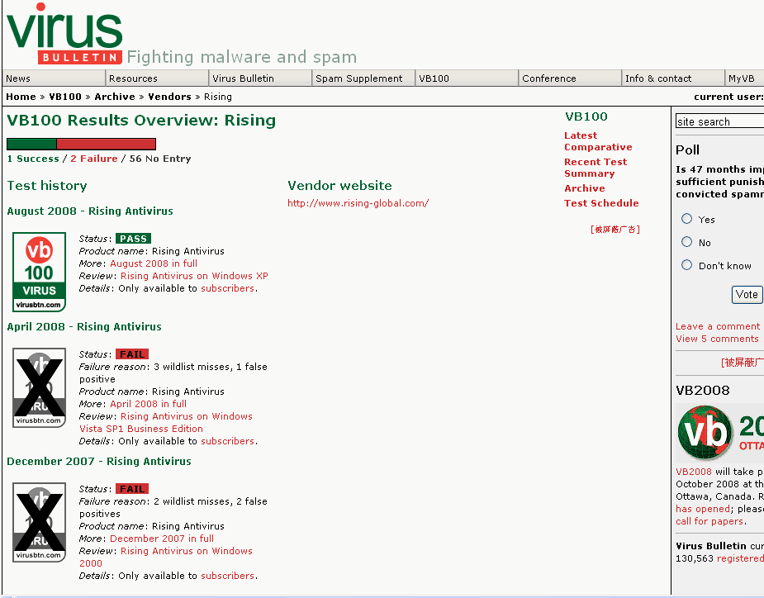Click the December 2007 - Rising Antivirus heading
Screen dimensions: 764x598
pos(99,461)
